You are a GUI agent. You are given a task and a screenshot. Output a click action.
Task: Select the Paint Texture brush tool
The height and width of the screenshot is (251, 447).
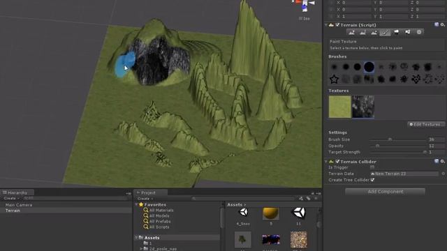[385, 32]
